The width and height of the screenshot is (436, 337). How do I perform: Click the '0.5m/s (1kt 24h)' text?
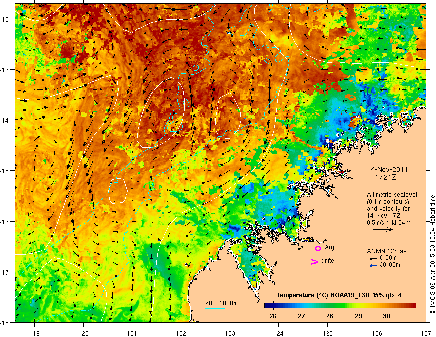[388, 223]
